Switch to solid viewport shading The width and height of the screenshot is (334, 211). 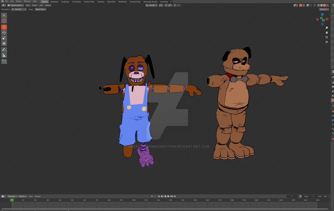point(321,5)
